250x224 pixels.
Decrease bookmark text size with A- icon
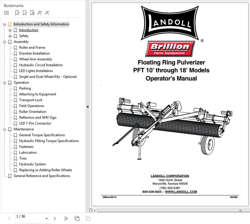[47, 13]
